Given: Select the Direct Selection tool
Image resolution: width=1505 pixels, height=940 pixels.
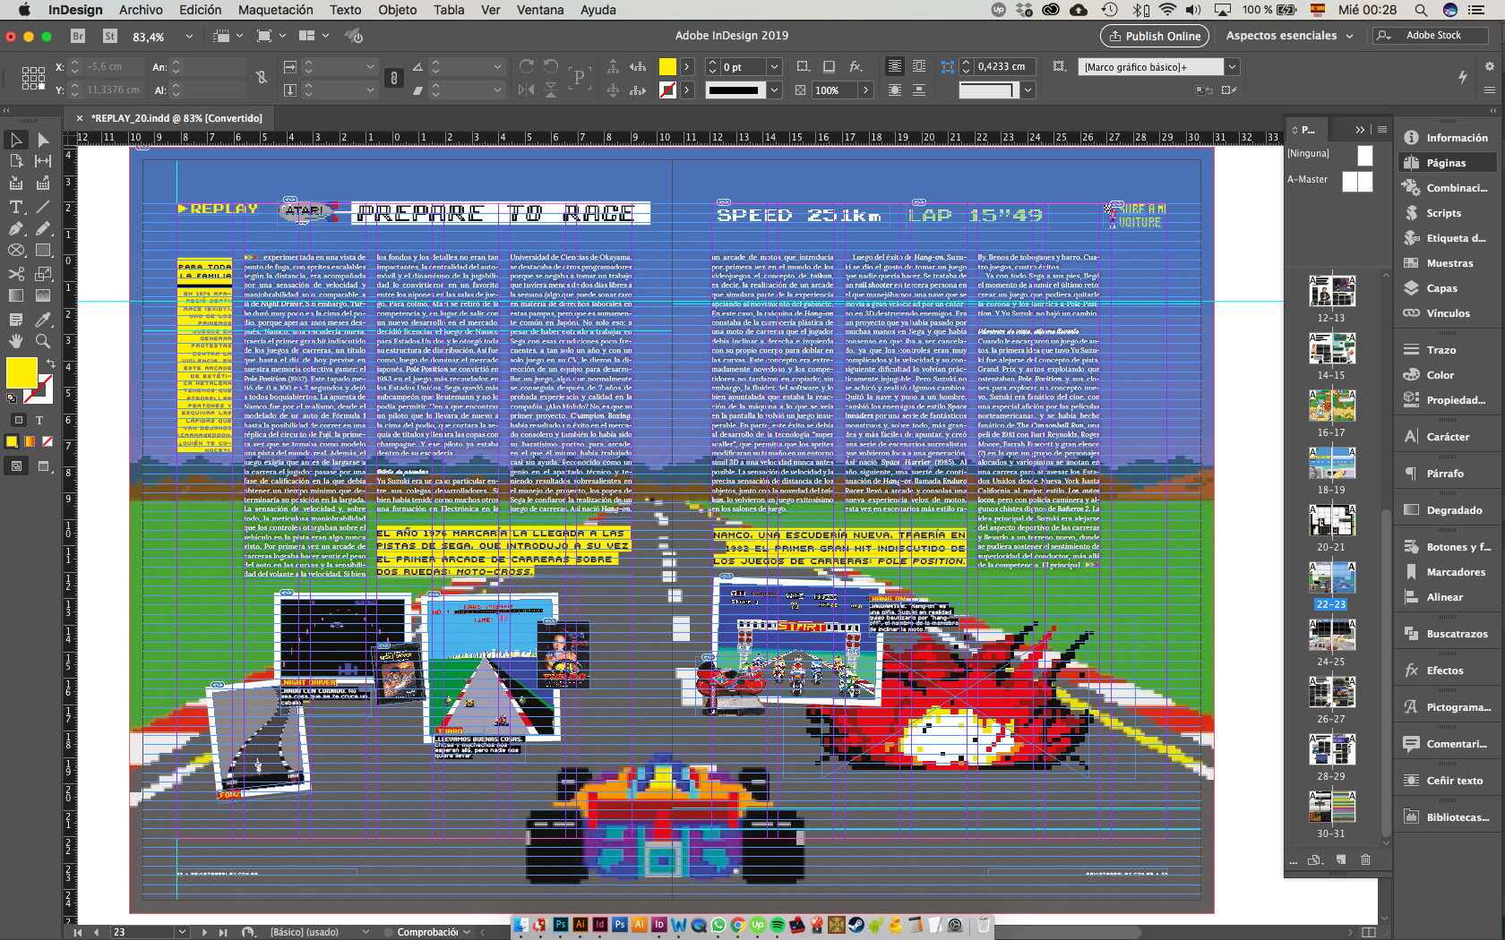Looking at the screenshot, I should (42, 140).
